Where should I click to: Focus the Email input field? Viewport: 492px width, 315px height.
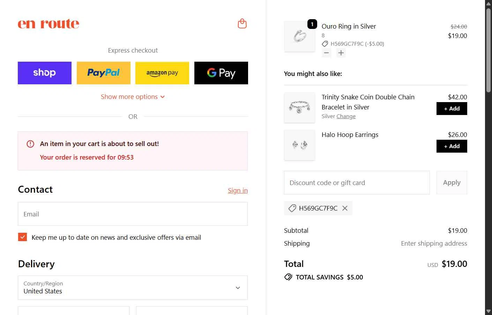133,214
